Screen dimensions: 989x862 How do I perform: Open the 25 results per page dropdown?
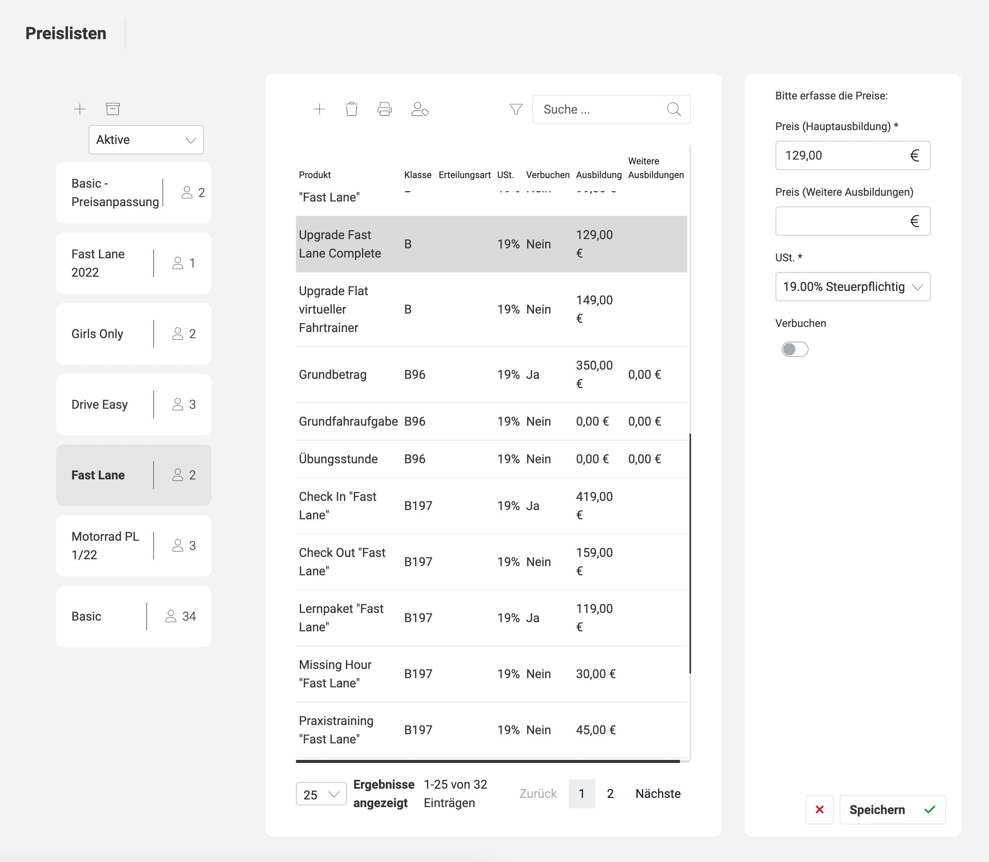(x=321, y=795)
